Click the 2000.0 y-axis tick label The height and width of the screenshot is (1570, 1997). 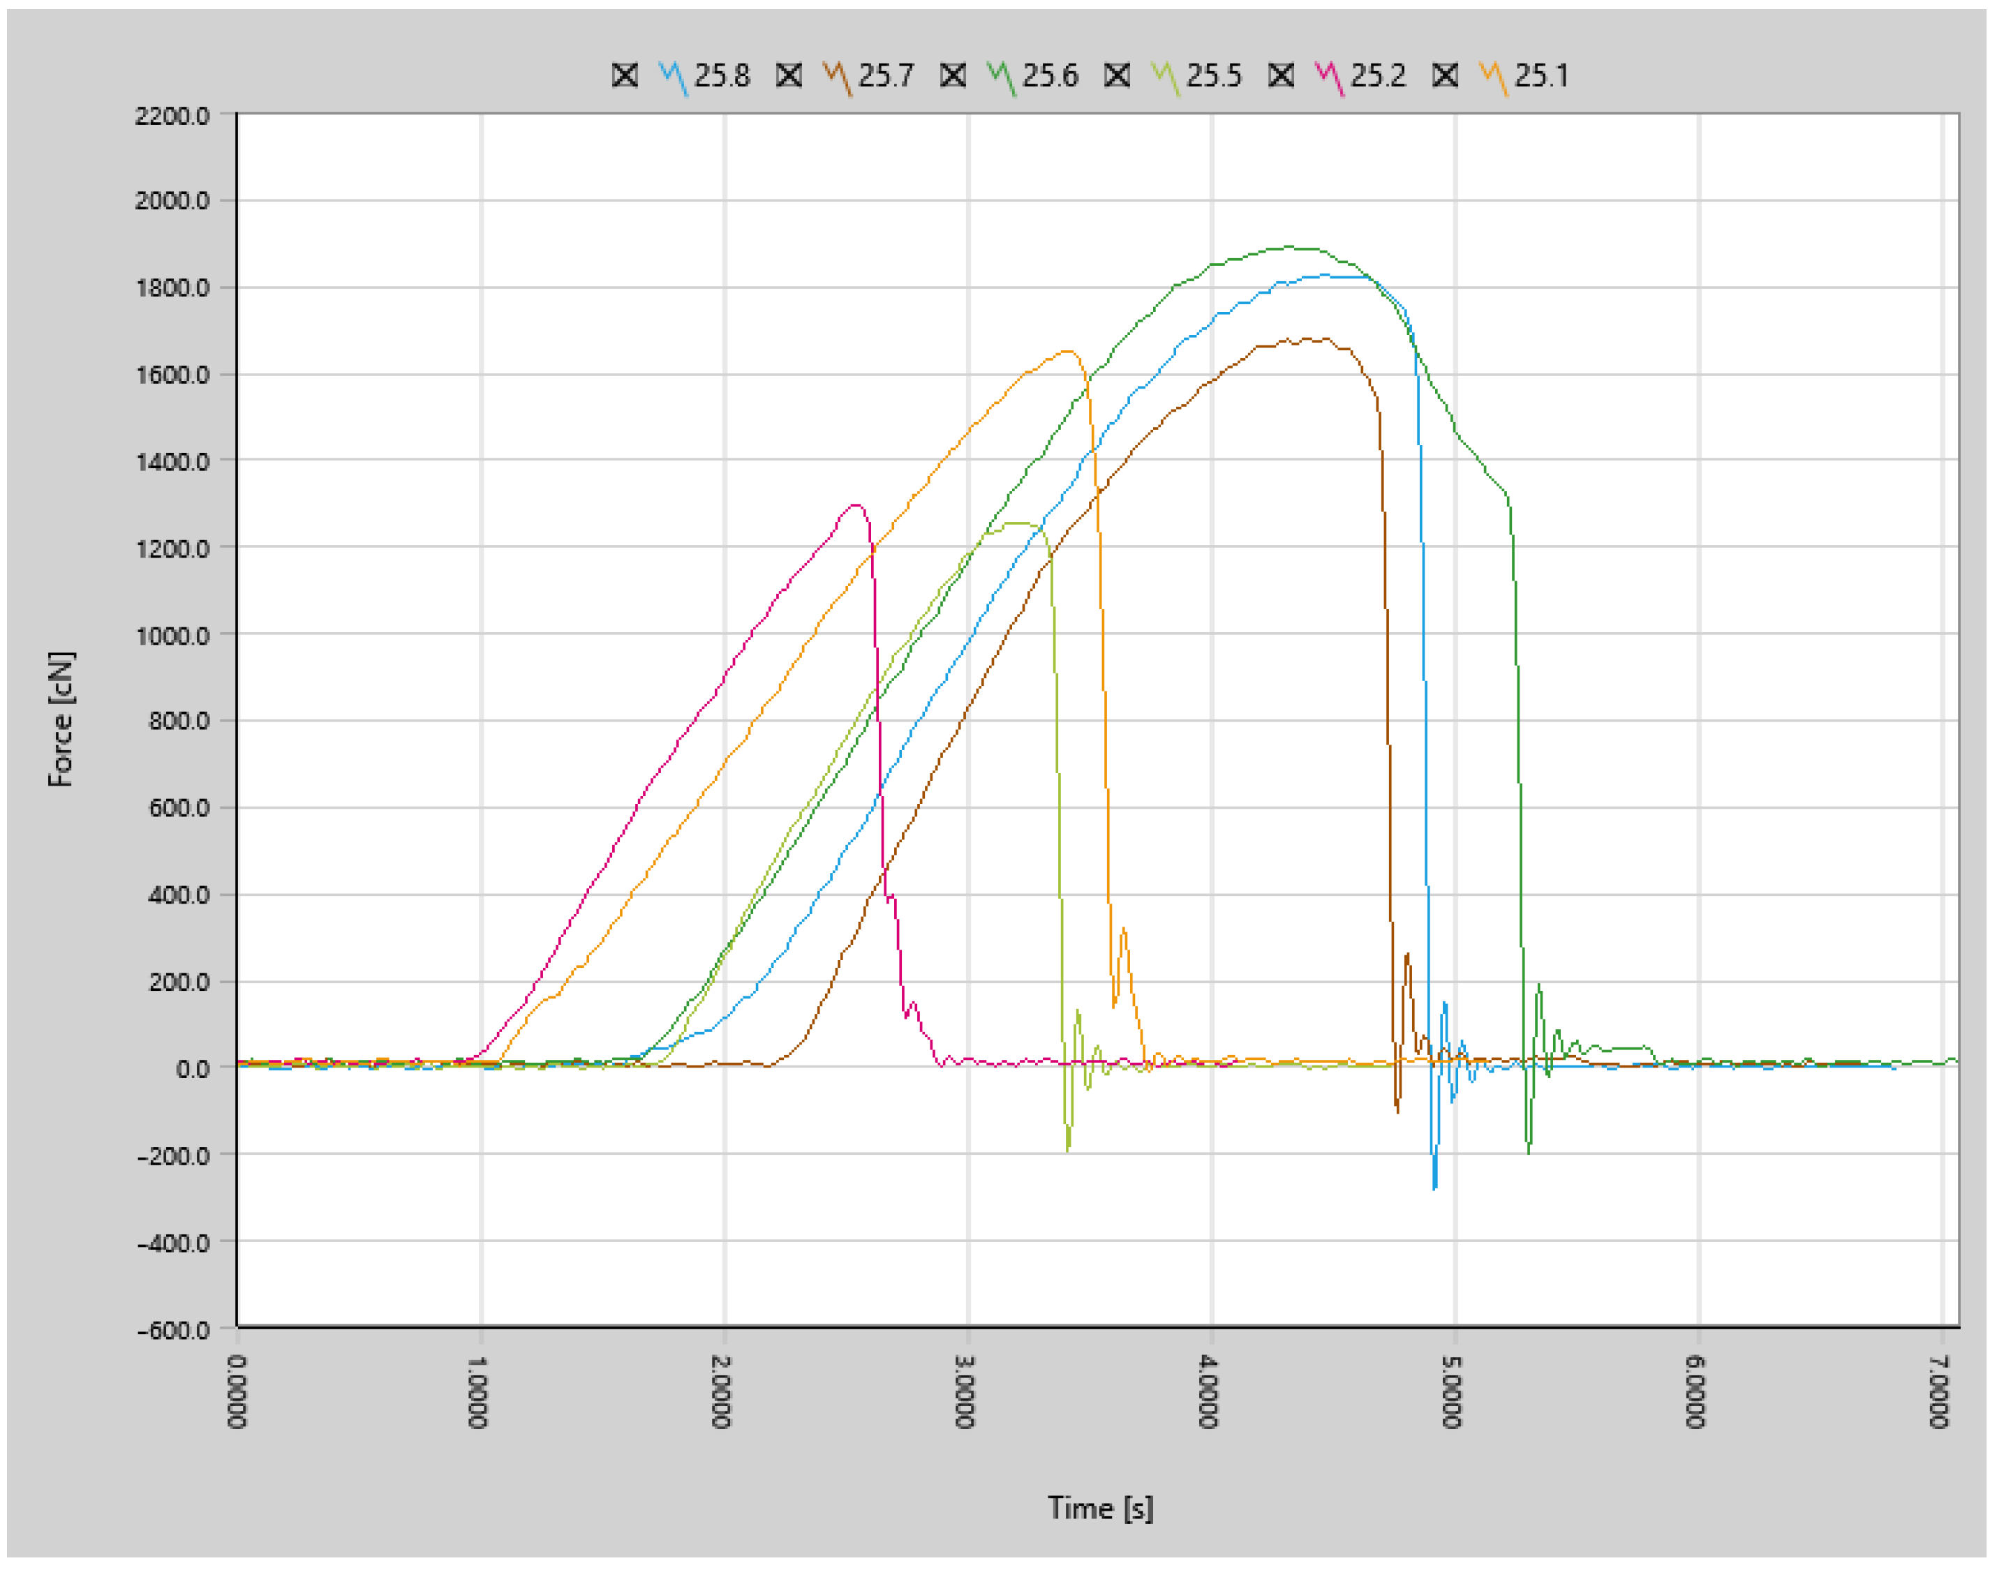click(x=172, y=200)
